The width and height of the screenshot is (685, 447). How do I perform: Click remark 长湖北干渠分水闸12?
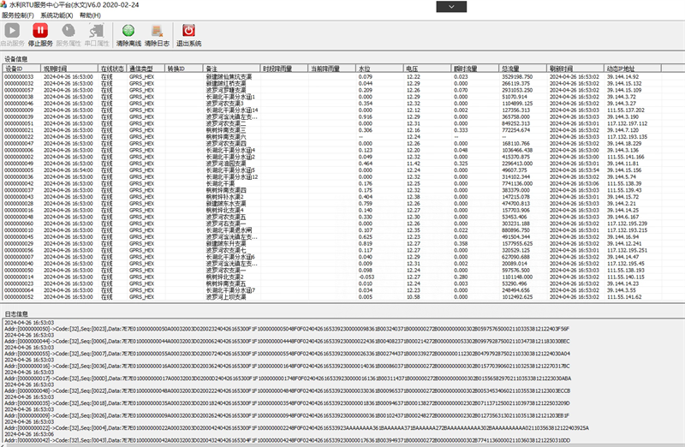(232, 177)
